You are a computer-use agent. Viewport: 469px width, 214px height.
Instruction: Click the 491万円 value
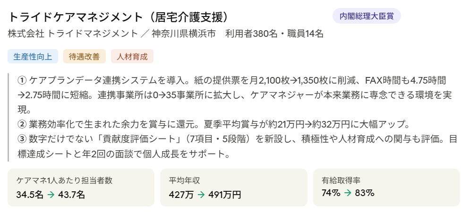224,194
